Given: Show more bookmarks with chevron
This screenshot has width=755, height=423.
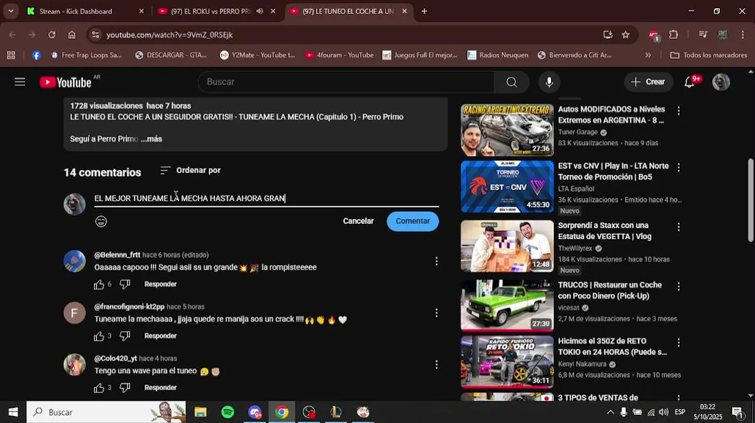Looking at the screenshot, I should pos(648,55).
